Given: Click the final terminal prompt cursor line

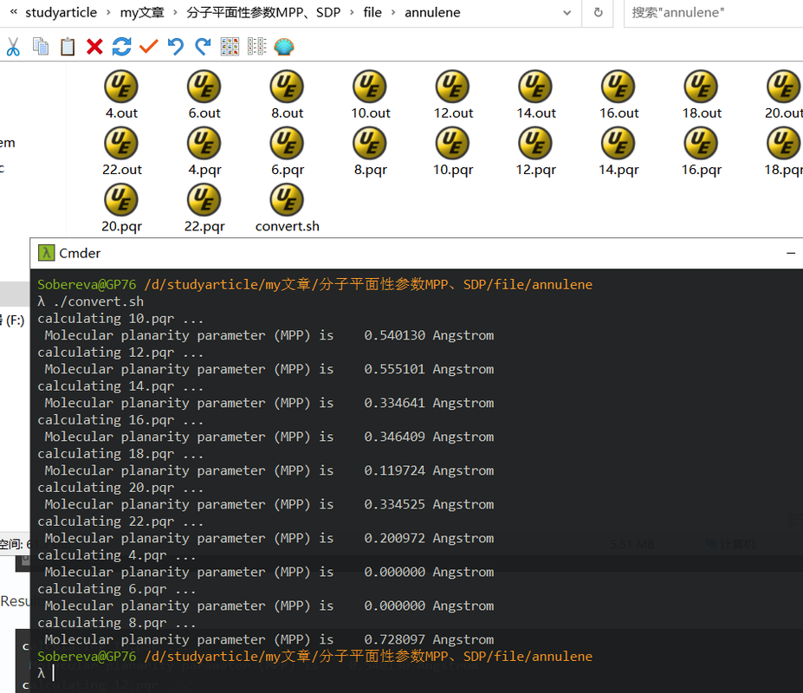Looking at the screenshot, I should coord(46,673).
